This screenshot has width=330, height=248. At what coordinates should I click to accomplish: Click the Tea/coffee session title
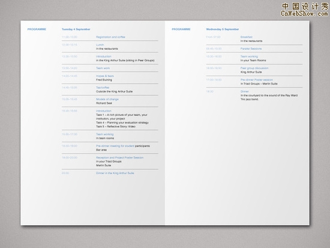(x=103, y=88)
